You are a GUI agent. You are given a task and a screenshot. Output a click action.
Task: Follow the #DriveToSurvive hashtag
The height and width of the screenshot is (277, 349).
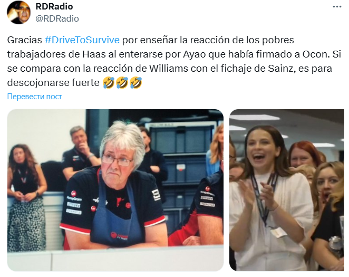pyautogui.click(x=82, y=40)
